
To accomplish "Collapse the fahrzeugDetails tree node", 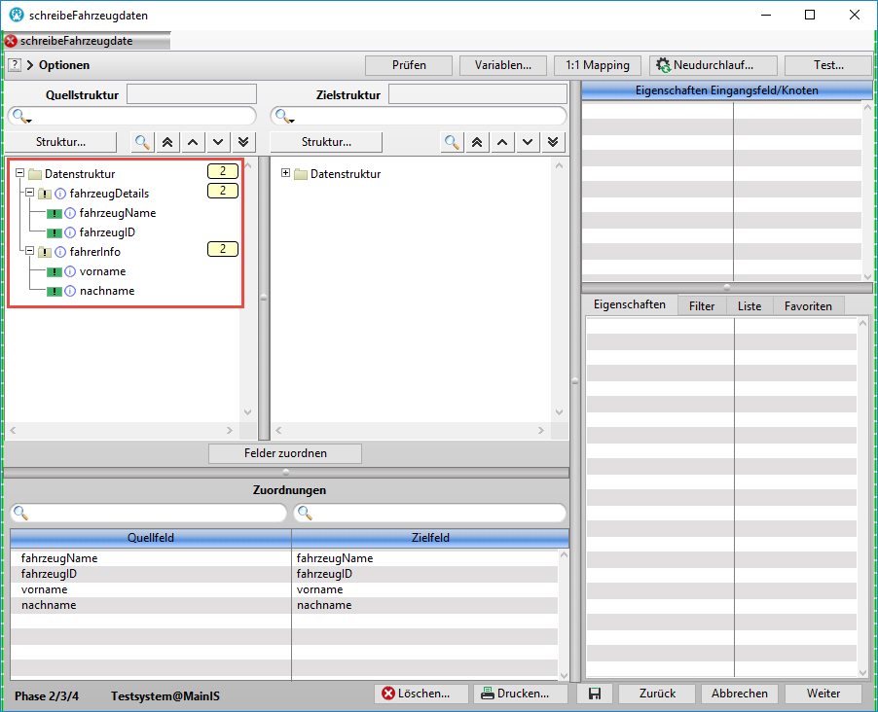I will click(29, 194).
